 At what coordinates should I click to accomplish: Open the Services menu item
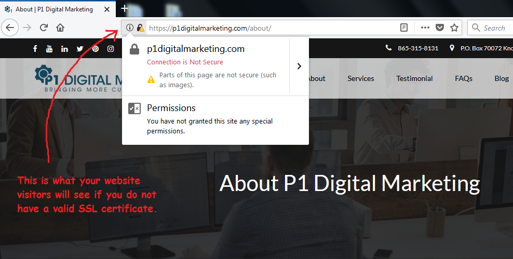pyautogui.click(x=360, y=78)
